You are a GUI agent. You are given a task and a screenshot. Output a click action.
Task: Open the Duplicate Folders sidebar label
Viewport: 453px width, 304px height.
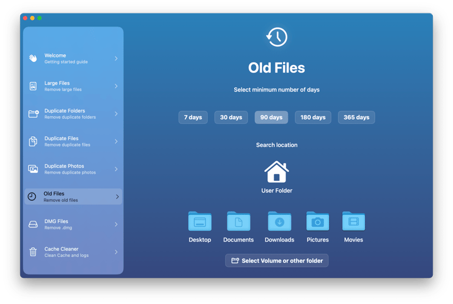coord(65,111)
